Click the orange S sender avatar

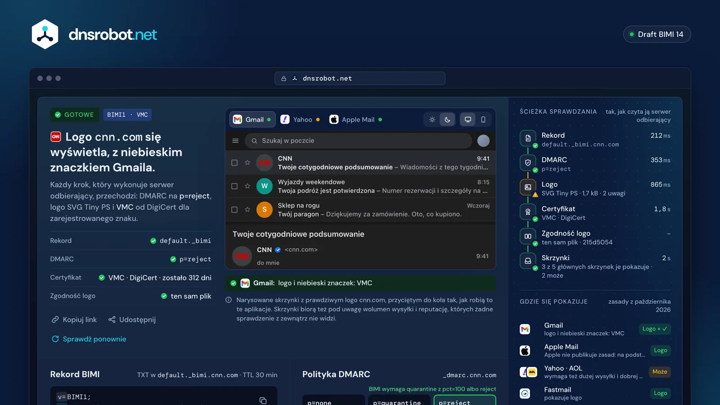click(265, 210)
